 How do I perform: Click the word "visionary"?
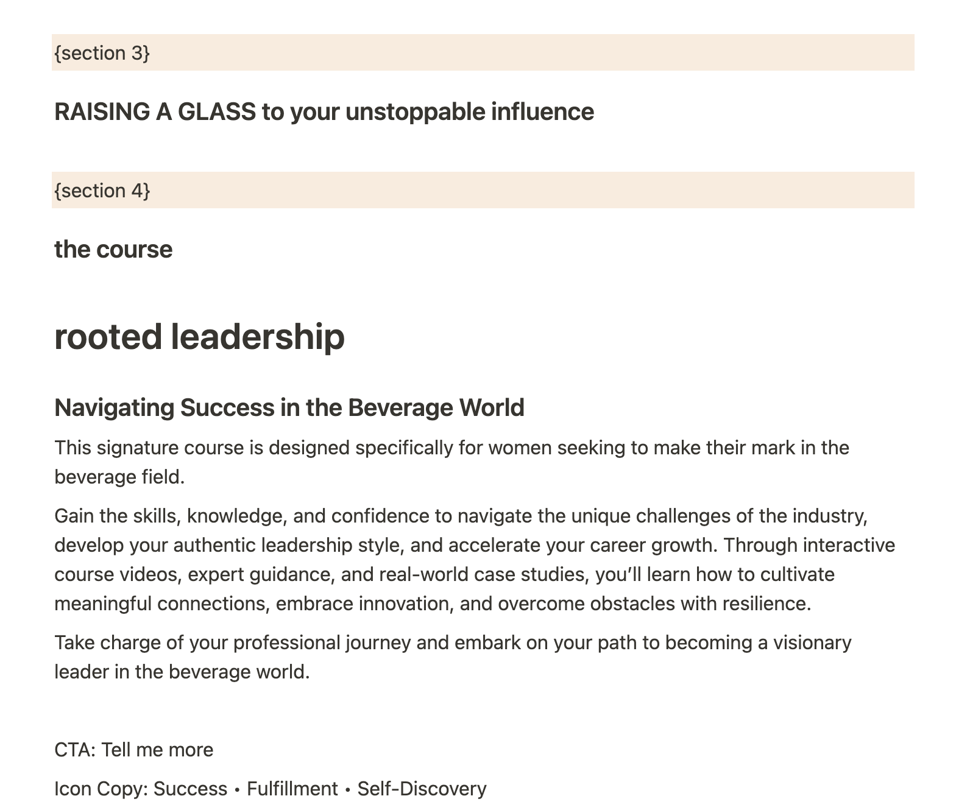point(812,643)
